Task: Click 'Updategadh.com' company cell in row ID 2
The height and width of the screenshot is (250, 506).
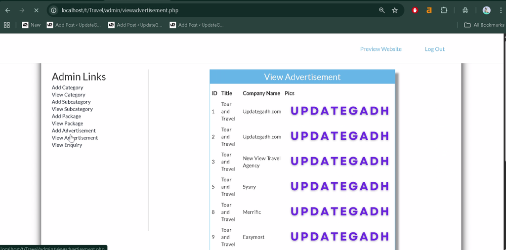Action: [262, 137]
